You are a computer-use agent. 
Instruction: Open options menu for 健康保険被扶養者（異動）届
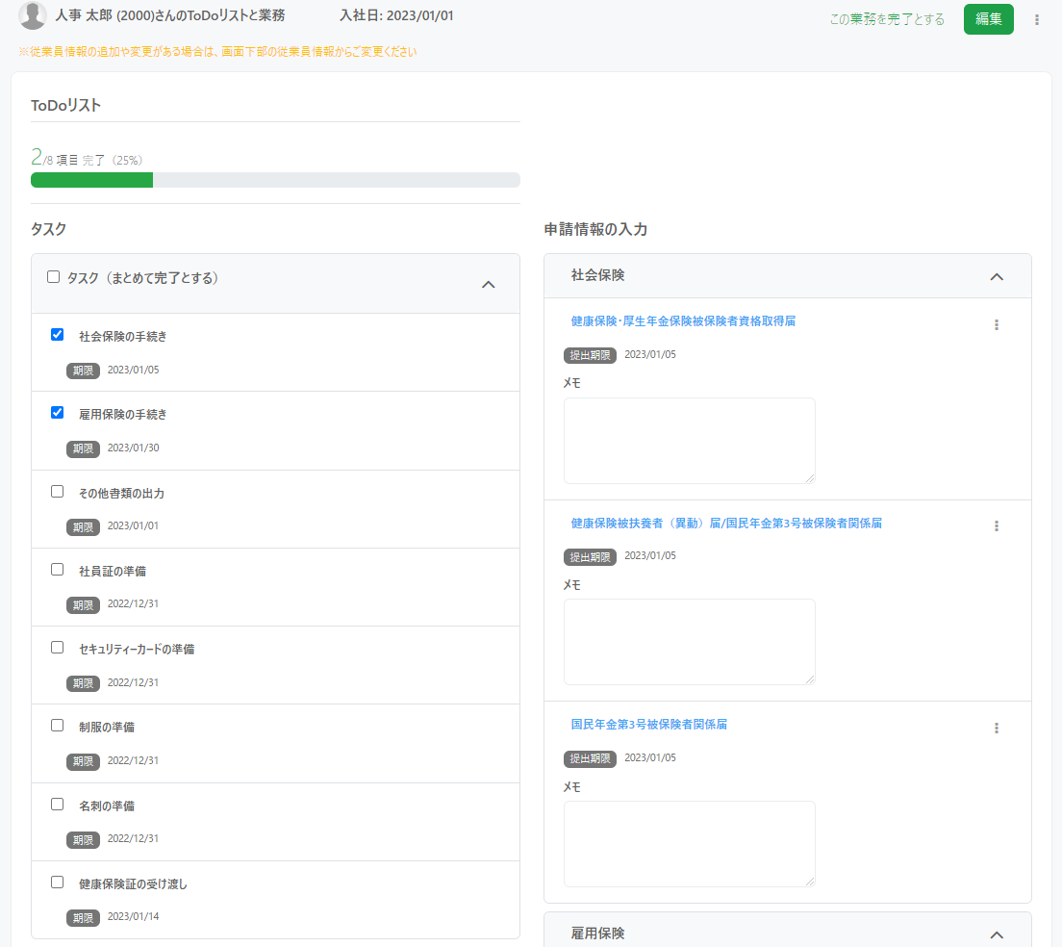pos(997,526)
